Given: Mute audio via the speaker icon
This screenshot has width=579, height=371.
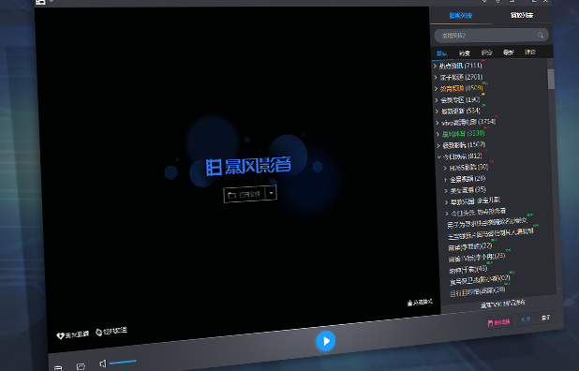Looking at the screenshot, I should pyautogui.click(x=103, y=364).
